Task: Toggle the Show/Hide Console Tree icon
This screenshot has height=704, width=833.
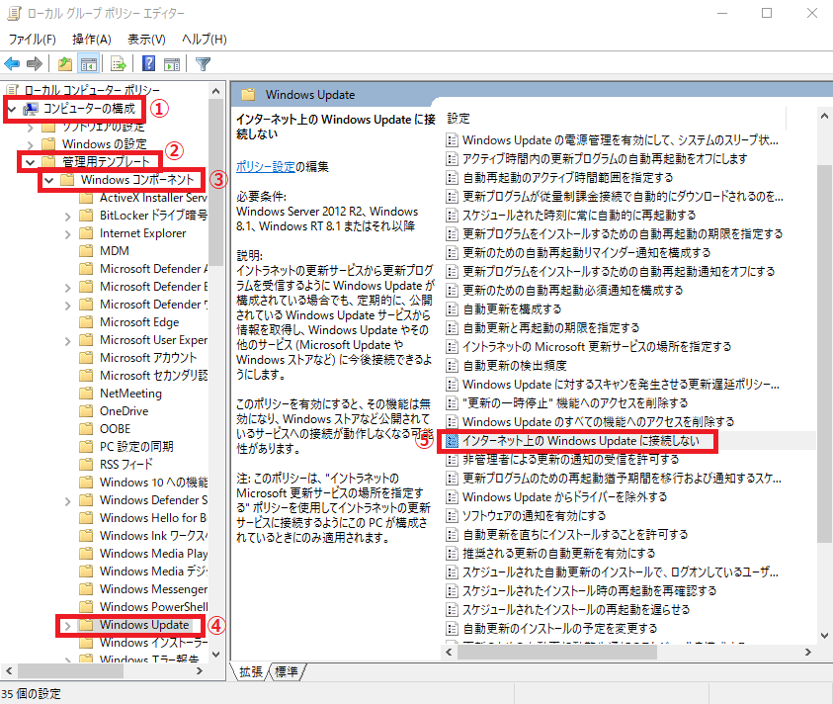Action: point(88,64)
